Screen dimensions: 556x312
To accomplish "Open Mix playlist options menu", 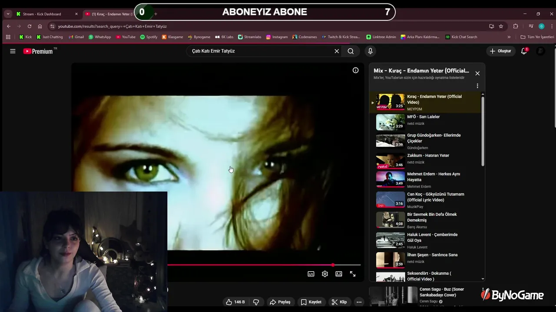I will (x=477, y=86).
